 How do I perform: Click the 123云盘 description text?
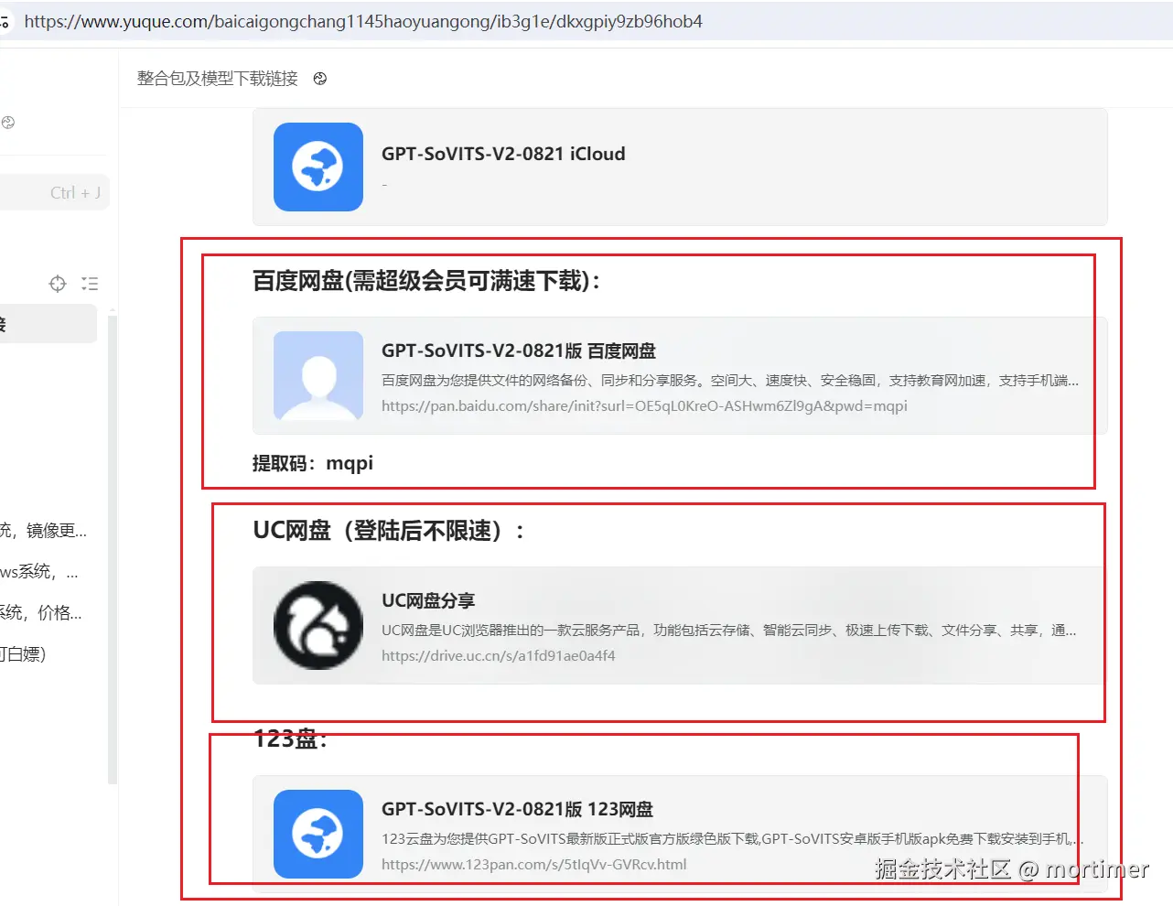(732, 838)
